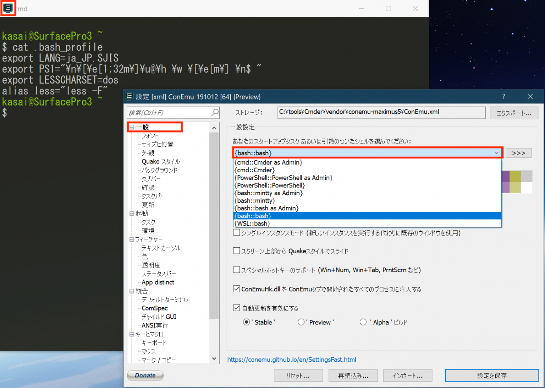Screen dimensions: 545x388
Task: Open the フォント settings page
Action: 149,135
